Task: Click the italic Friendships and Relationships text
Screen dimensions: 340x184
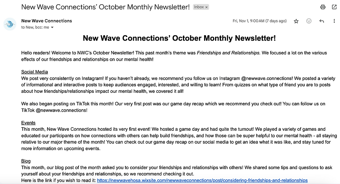Action: [228, 53]
